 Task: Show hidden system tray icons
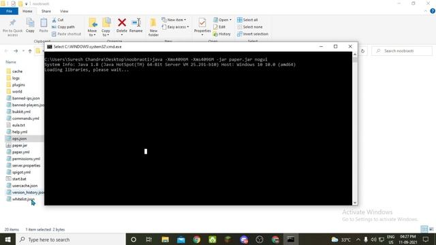tap(358, 240)
